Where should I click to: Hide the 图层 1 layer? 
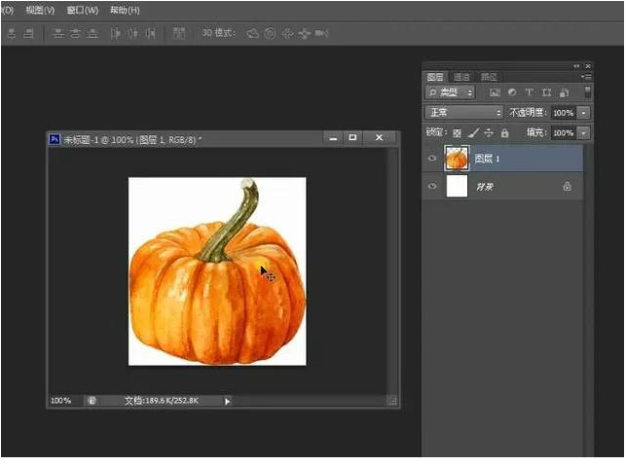coord(432,159)
